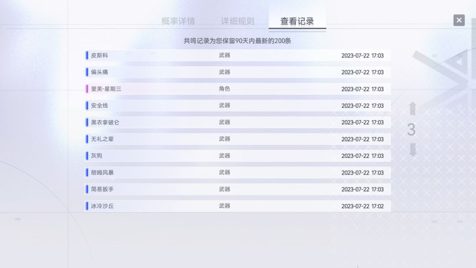Image resolution: width=476 pixels, height=268 pixels.
Task: Click the 安全线 weapon record
Action: [x=238, y=106]
